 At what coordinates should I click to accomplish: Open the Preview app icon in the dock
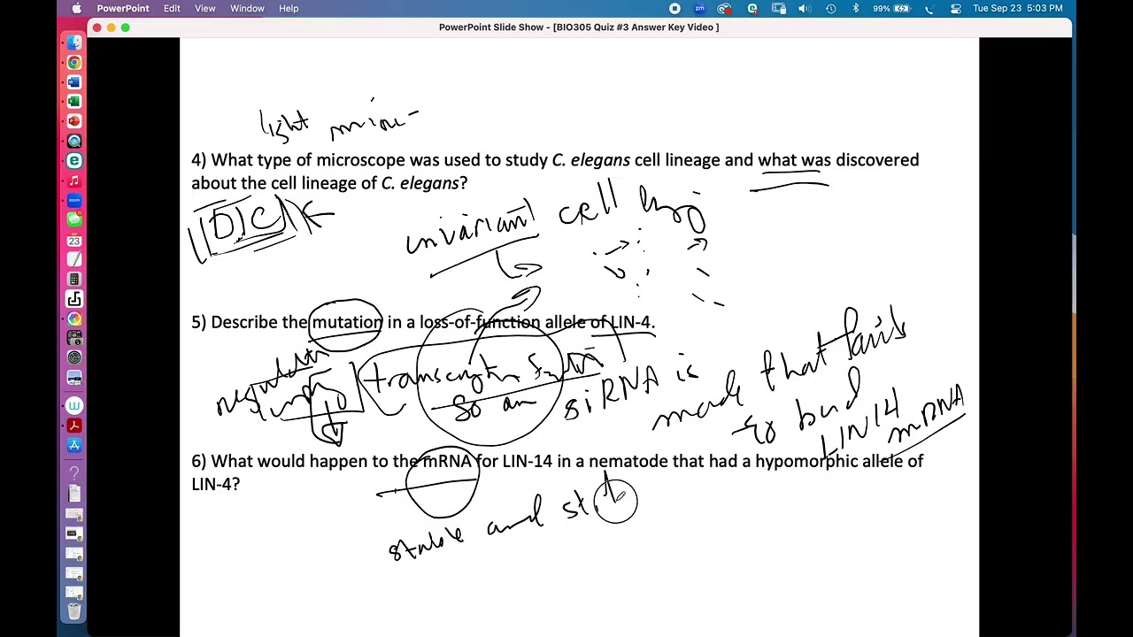[x=74, y=377]
